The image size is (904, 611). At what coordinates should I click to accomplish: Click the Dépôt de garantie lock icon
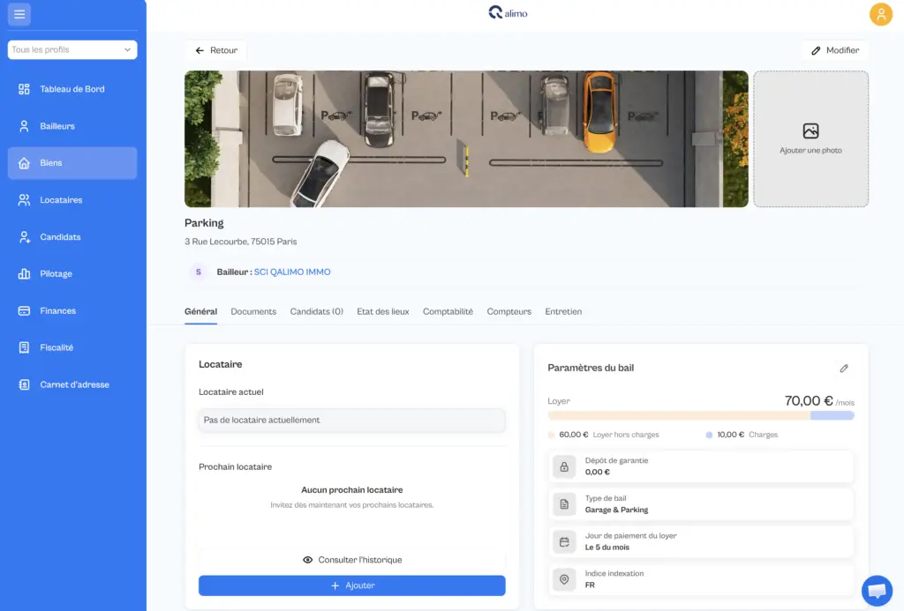click(564, 466)
